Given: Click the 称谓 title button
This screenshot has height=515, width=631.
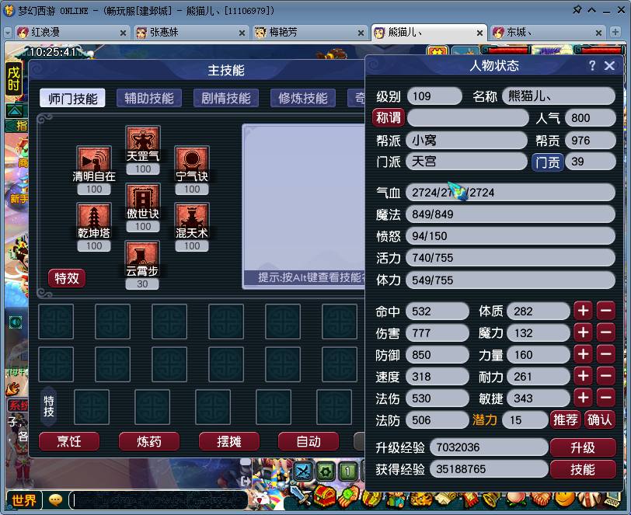Looking at the screenshot, I should point(389,117).
